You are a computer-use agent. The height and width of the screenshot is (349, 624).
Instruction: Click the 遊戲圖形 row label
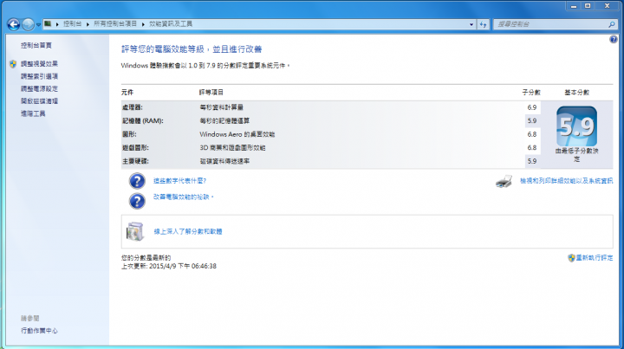tap(136, 148)
